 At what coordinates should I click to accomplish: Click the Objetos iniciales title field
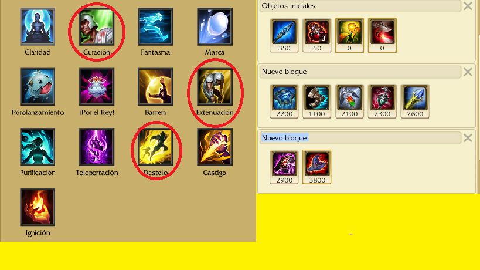point(360,6)
